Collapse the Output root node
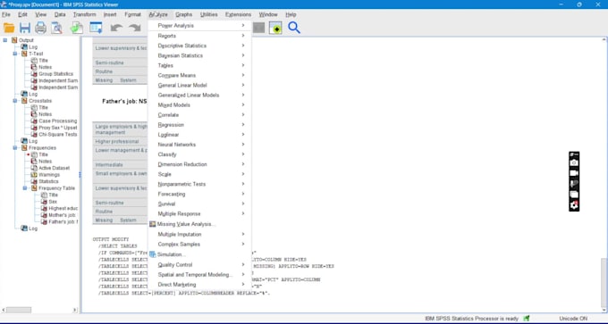608x324 pixels. tap(5, 40)
